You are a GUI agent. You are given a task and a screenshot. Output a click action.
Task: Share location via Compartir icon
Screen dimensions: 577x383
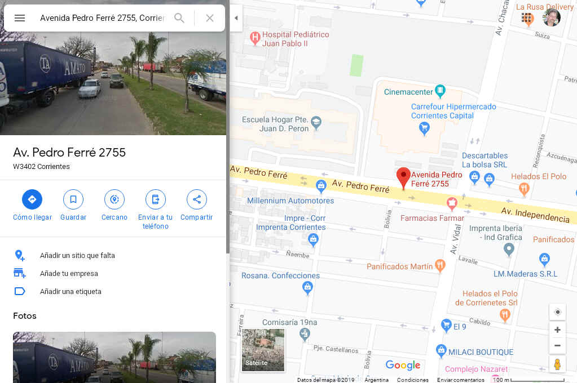coord(196,199)
